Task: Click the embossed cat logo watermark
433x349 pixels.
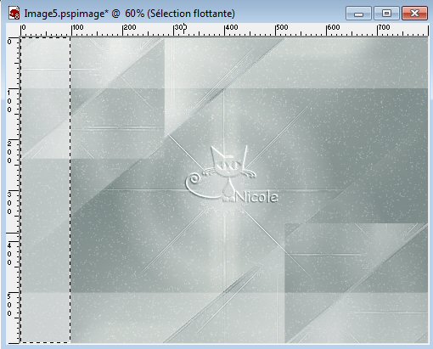Action: 221,173
